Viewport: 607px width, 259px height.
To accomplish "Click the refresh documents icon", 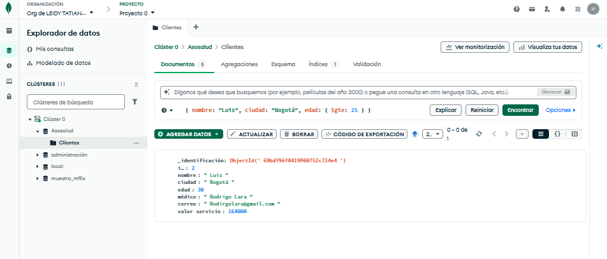I will click(x=479, y=134).
